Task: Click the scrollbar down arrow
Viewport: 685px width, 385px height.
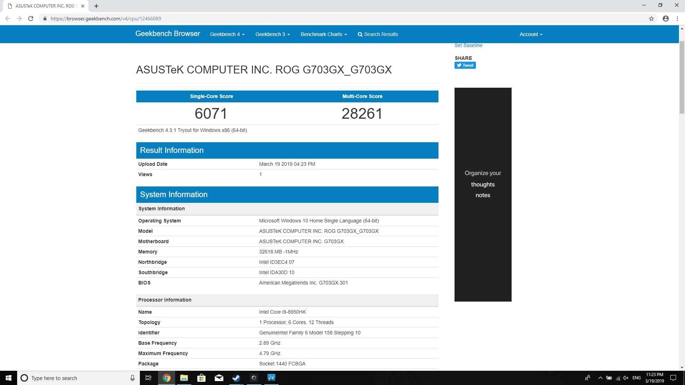Action: (x=682, y=368)
